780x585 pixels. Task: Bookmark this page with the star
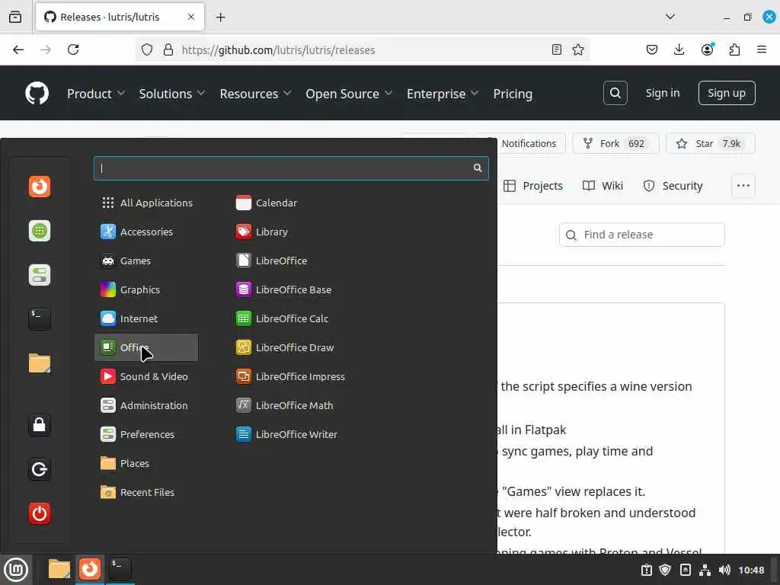578,50
